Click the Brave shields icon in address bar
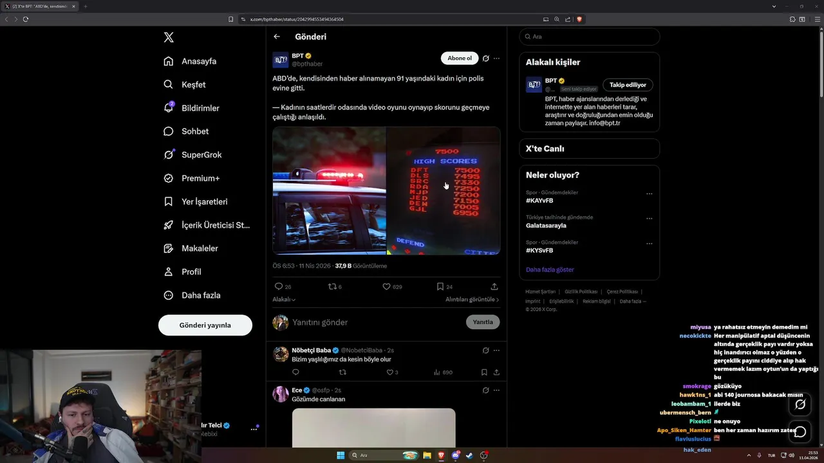 point(579,19)
